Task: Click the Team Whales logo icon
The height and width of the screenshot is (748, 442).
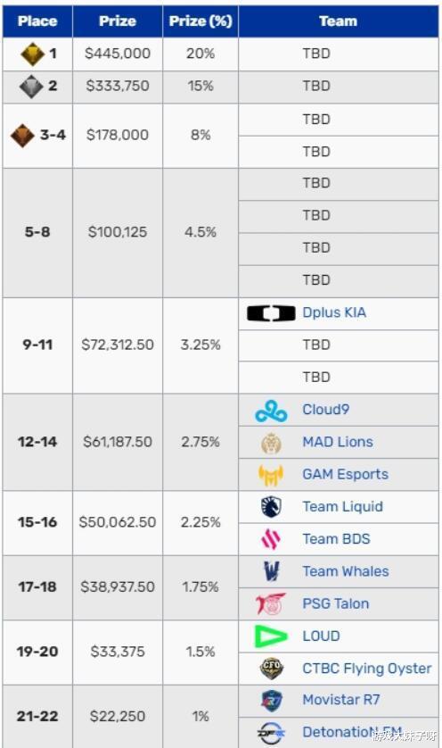Action: click(271, 571)
